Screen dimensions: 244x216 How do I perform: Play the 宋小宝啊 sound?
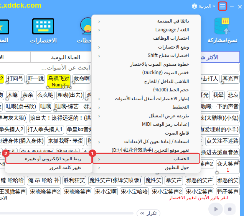point(106,192)
